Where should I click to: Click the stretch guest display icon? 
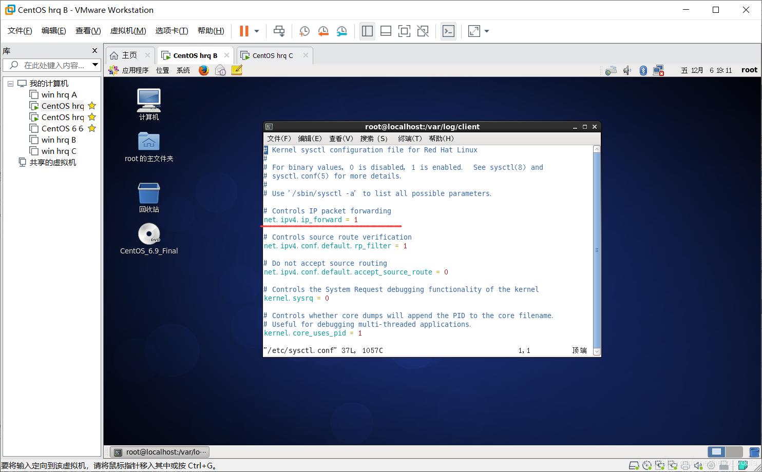[474, 31]
